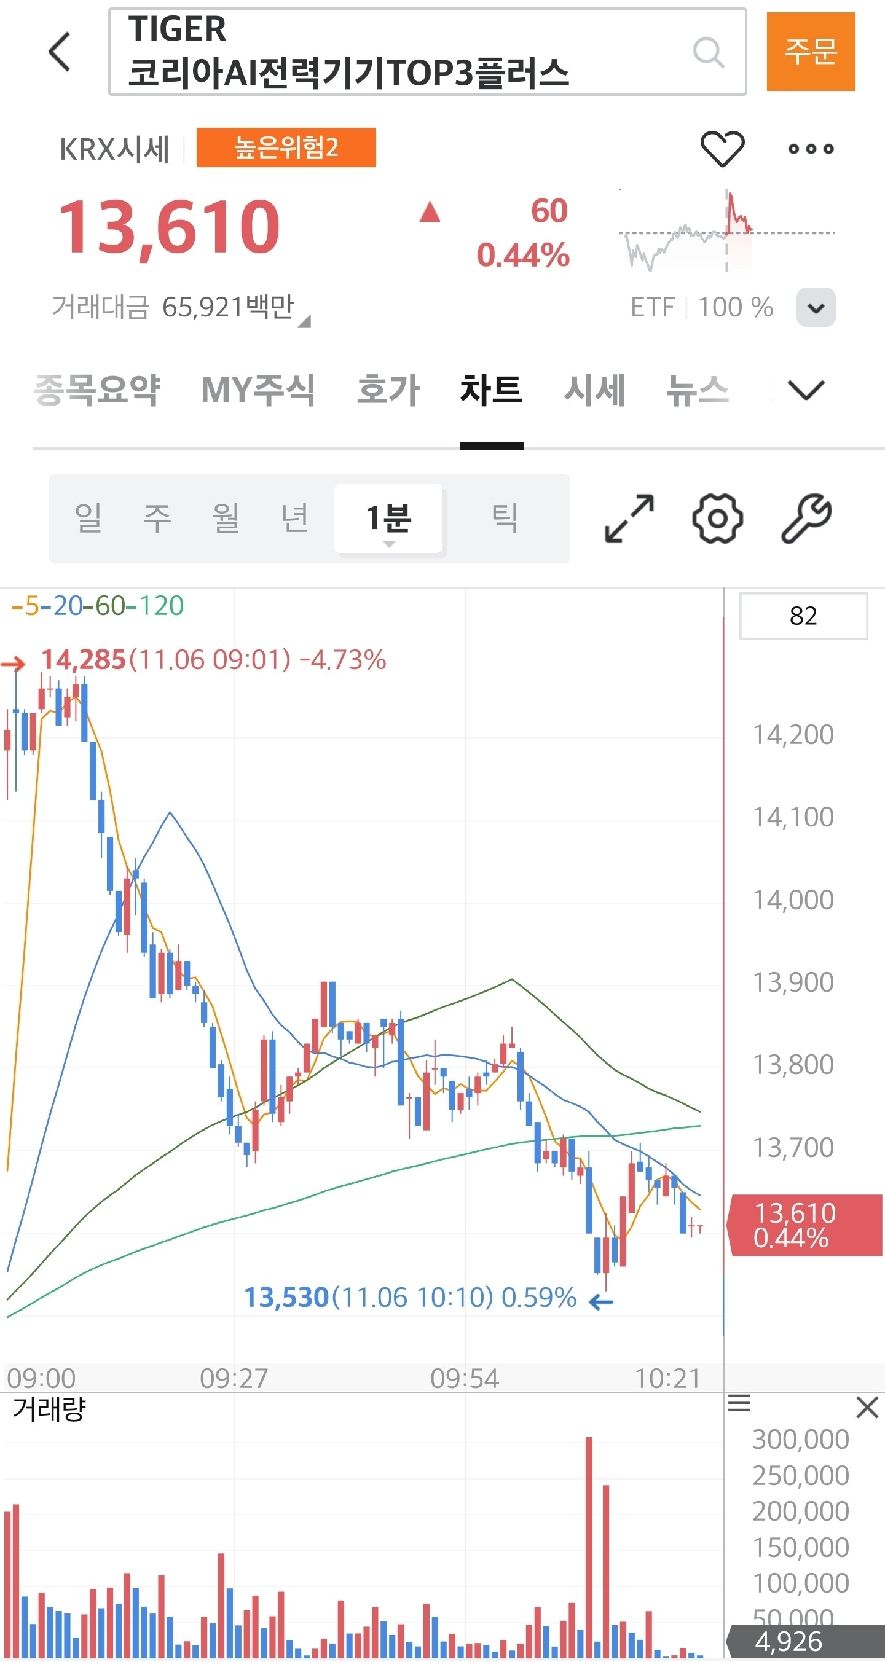Edit the candle count field showing 82

click(x=803, y=616)
